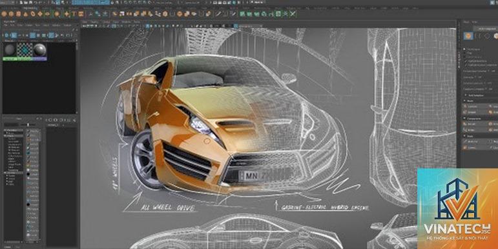The height and width of the screenshot is (249, 498).
Task: Click the highlighted orange object-selection icon in the toolkit
Action: click(x=468, y=36)
